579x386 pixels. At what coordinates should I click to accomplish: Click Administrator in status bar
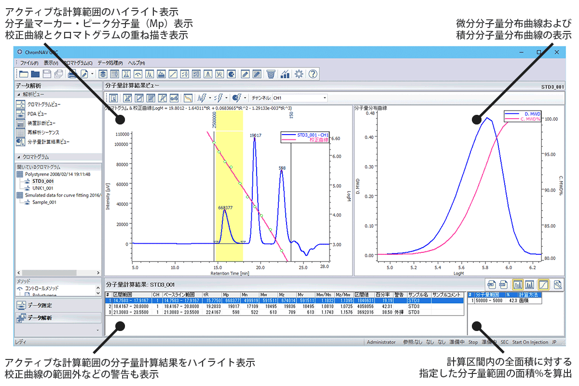(x=381, y=342)
